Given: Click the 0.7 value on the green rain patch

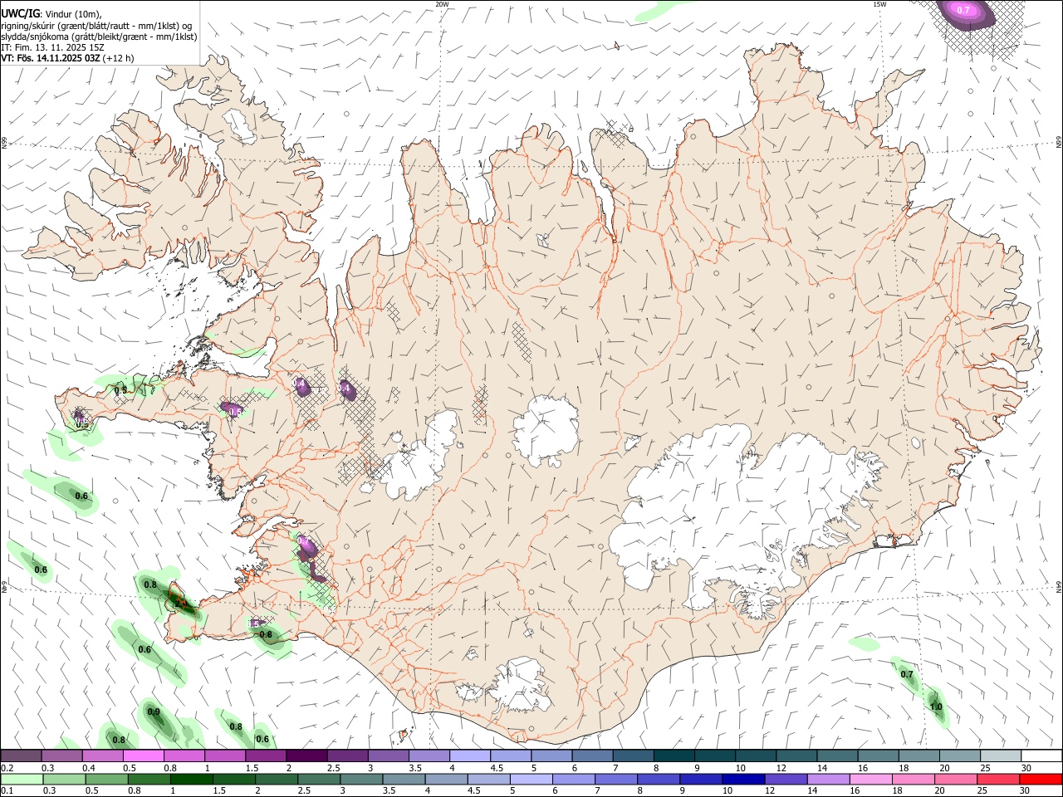Looking at the screenshot, I should coord(907,674).
